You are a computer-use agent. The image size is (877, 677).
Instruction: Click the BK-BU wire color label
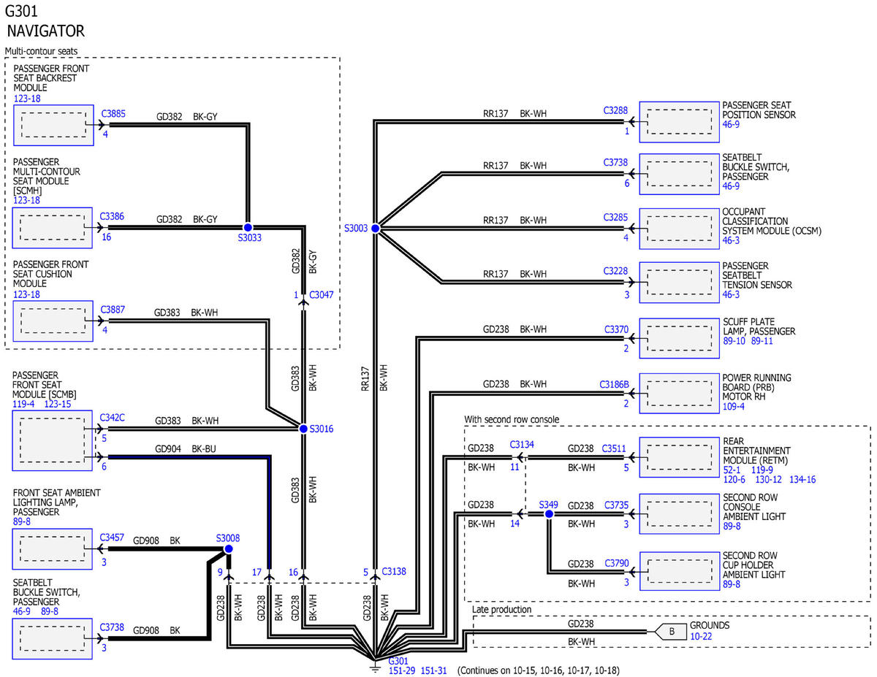point(204,449)
